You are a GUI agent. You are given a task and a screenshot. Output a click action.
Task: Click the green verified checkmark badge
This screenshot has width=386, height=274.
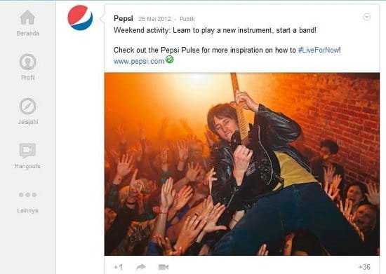[x=170, y=60]
